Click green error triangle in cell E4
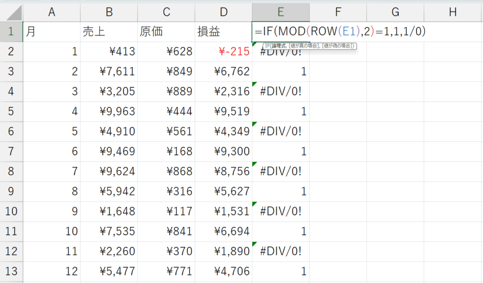 (255, 84)
